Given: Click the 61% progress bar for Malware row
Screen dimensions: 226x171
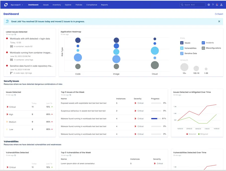Looking at the screenshot, I should click(156, 119).
